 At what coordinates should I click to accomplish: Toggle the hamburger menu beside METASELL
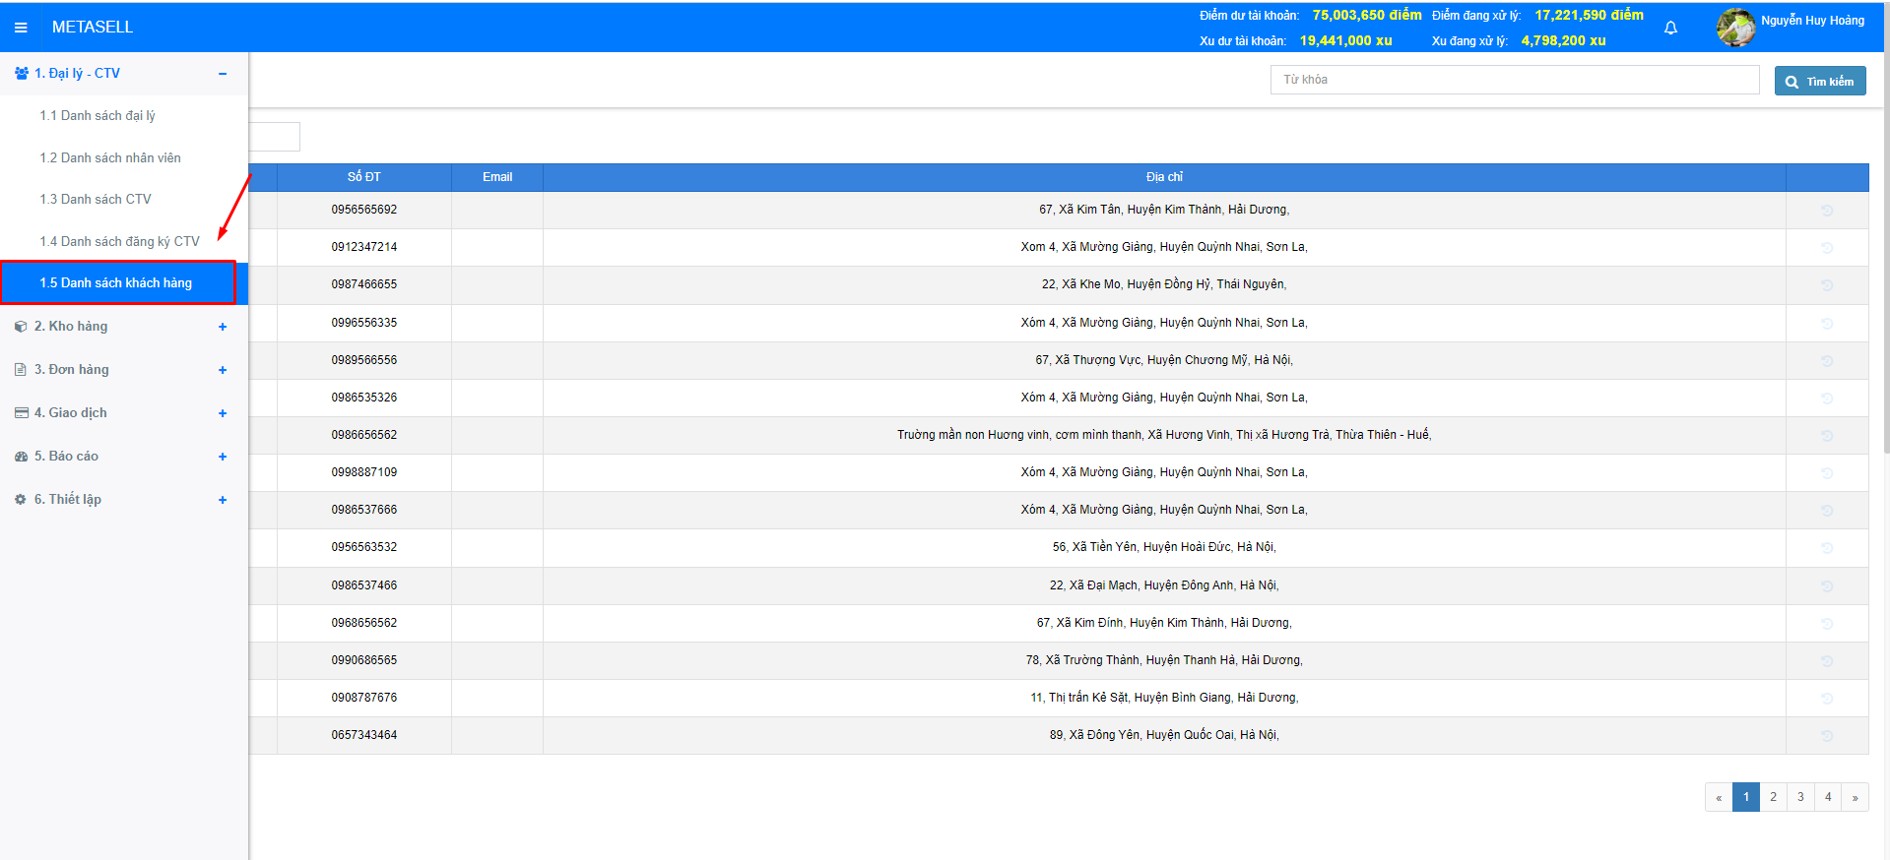tap(21, 28)
